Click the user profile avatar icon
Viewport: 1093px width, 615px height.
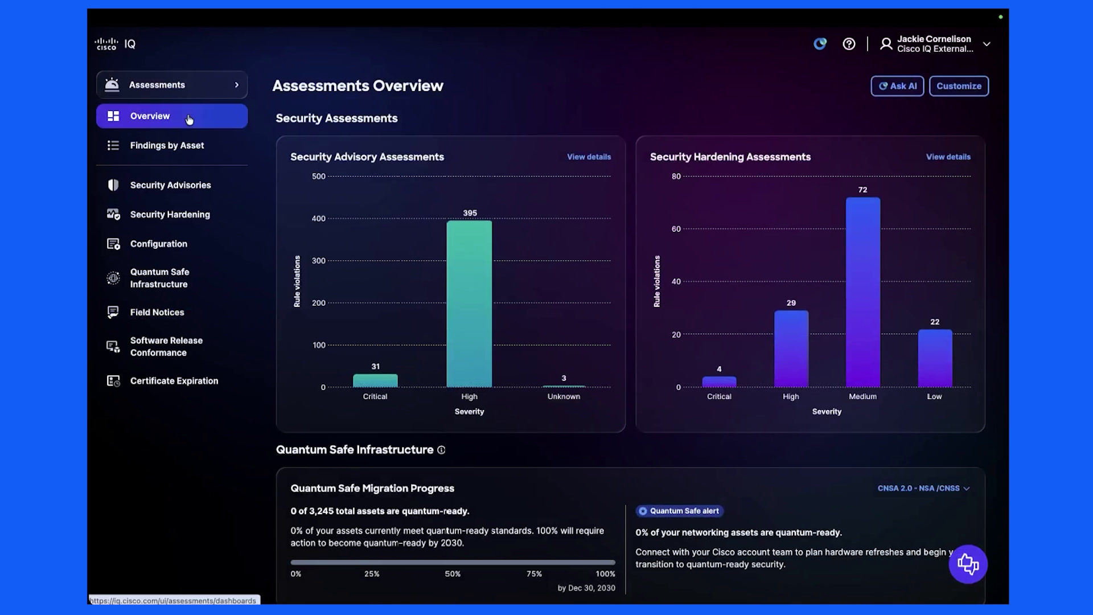(x=886, y=44)
